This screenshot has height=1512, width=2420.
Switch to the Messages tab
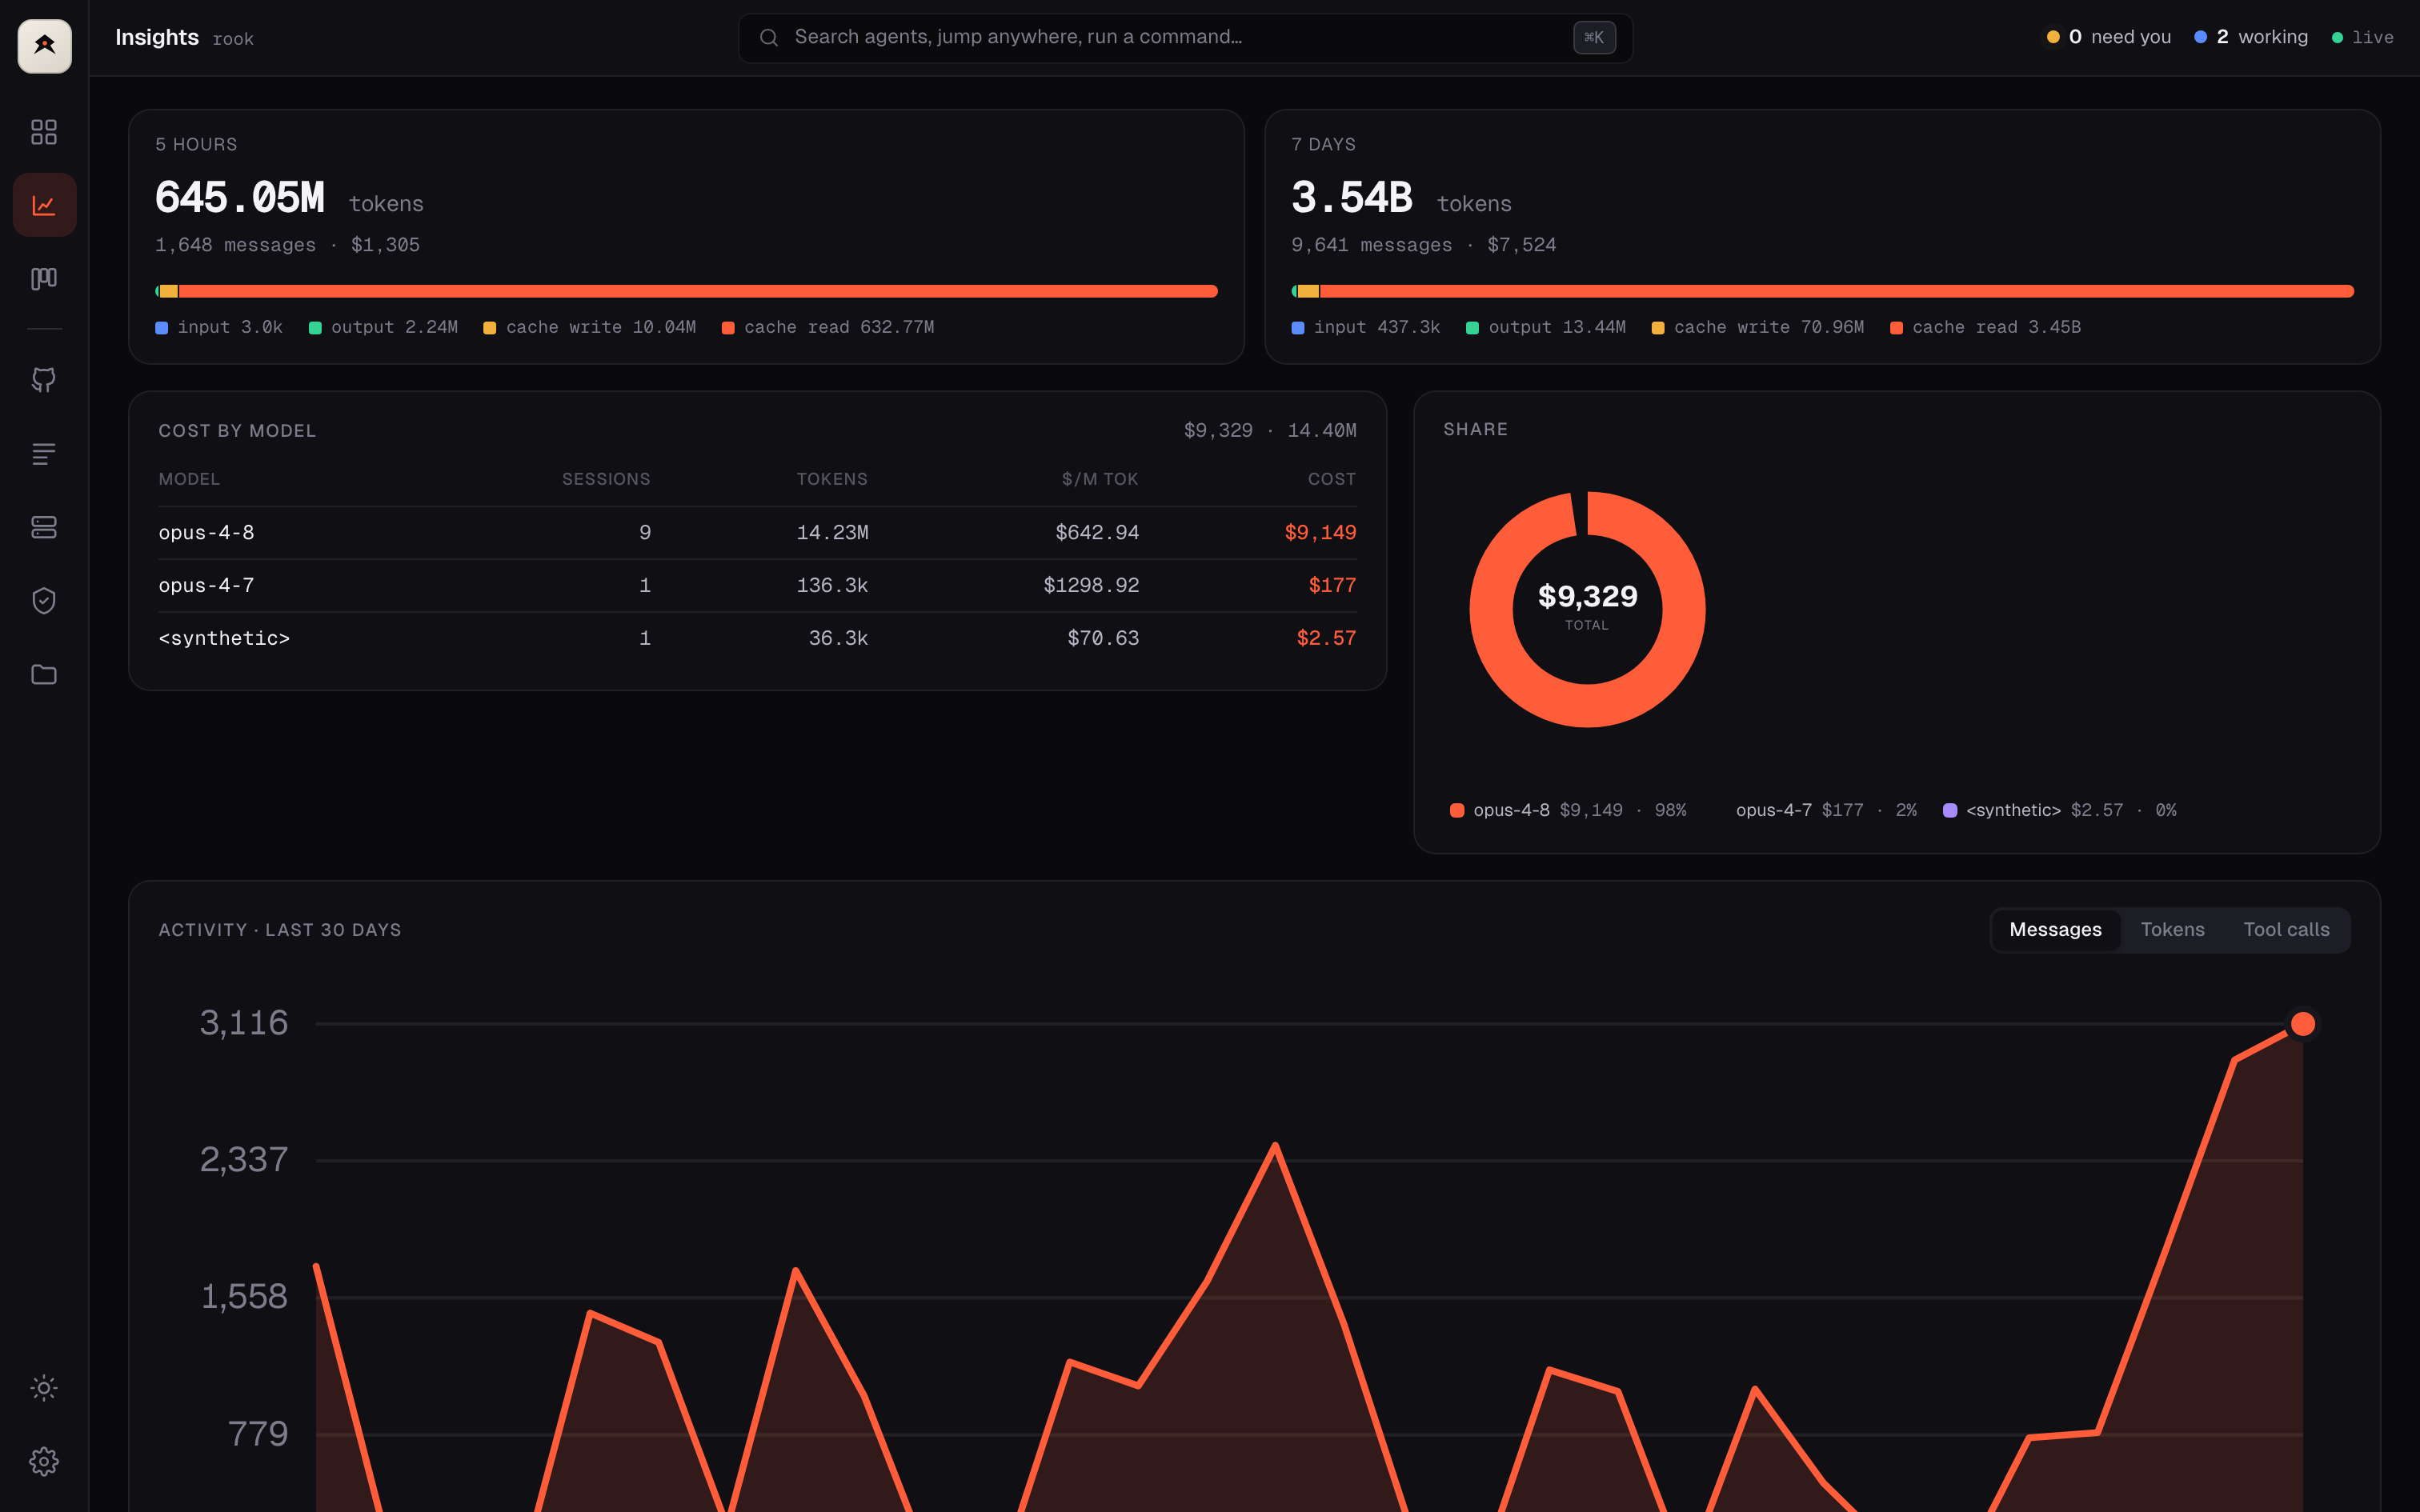[x=2055, y=930]
